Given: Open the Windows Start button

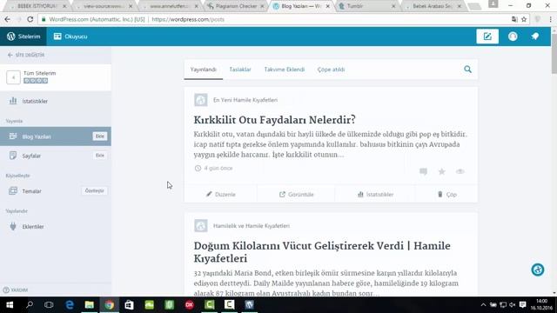Looking at the screenshot, I should [x=10, y=305].
